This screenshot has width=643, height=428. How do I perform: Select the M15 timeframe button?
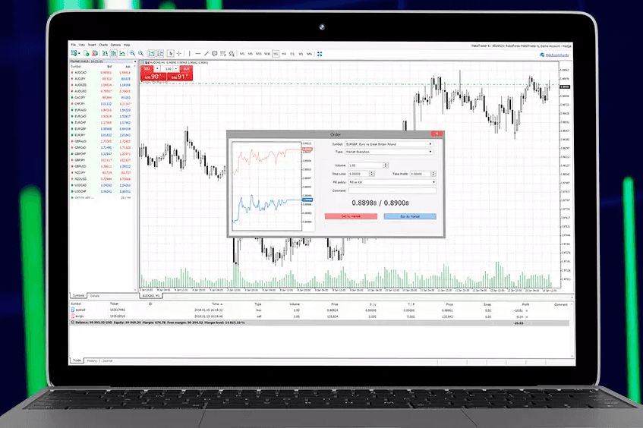coord(259,54)
